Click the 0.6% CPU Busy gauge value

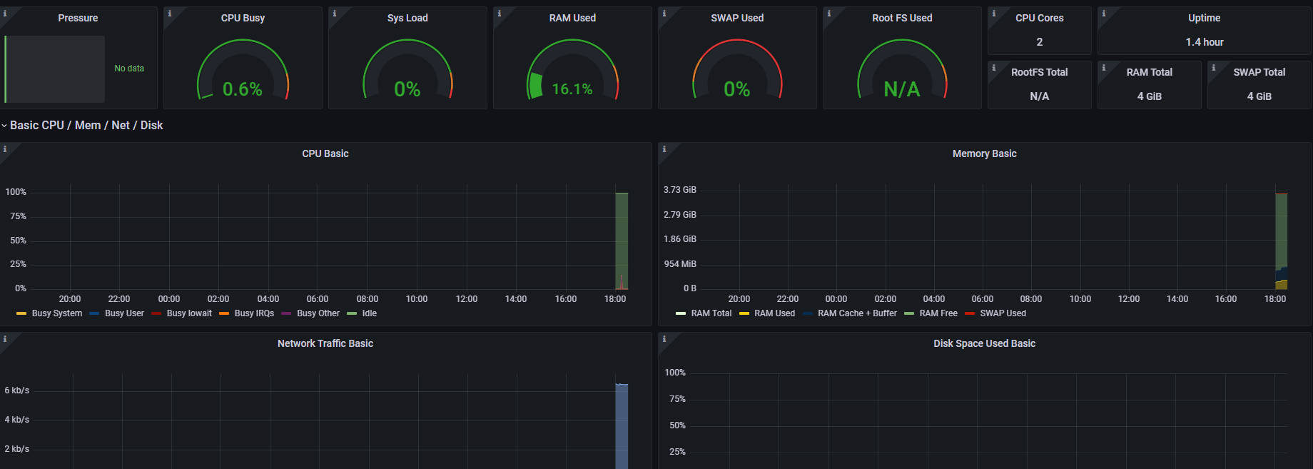[x=243, y=89]
